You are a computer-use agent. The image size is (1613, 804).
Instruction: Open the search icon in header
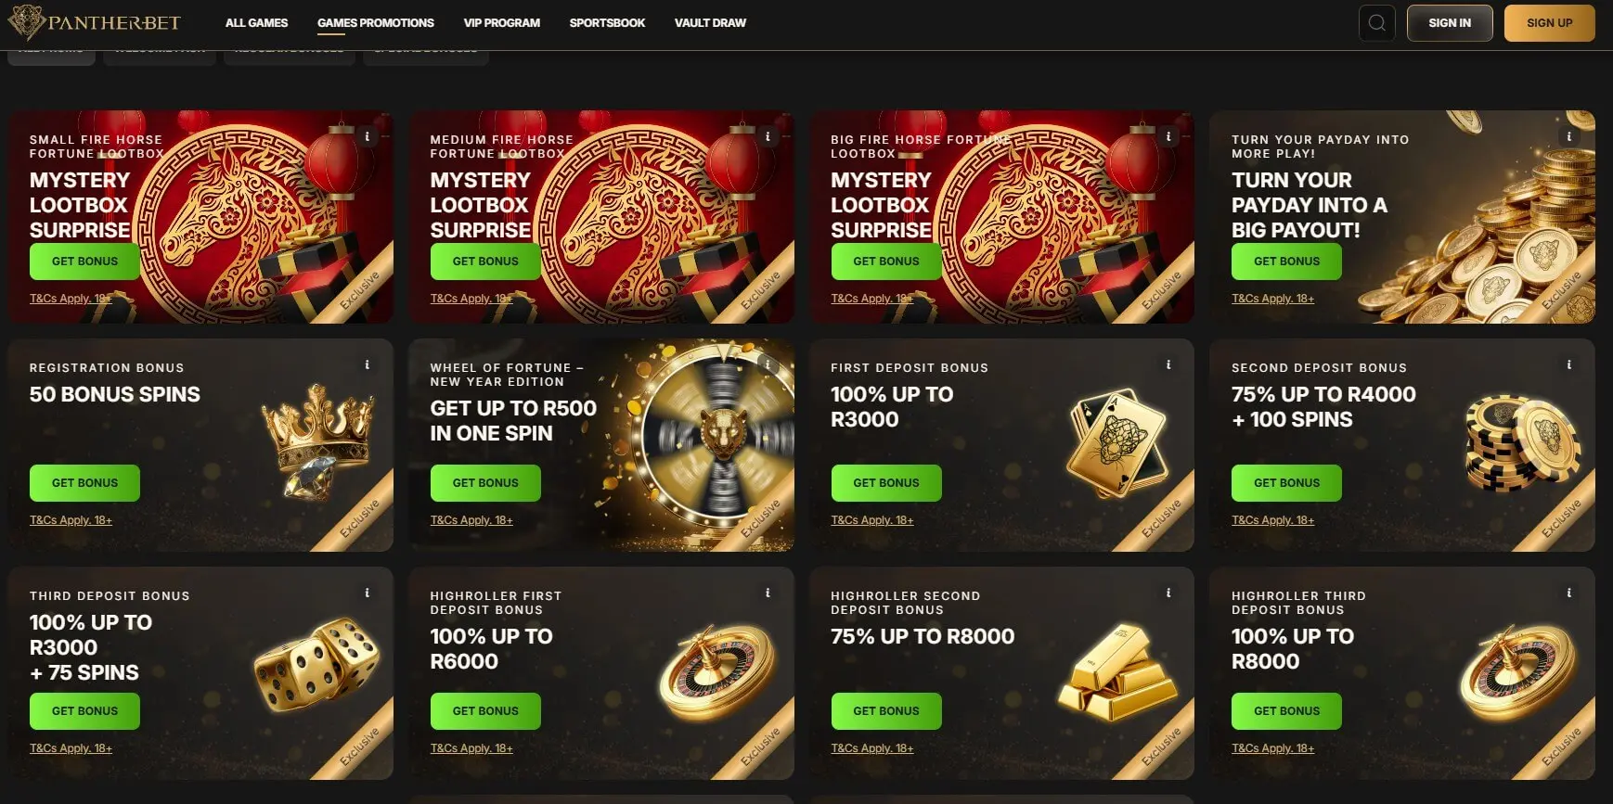tap(1376, 23)
